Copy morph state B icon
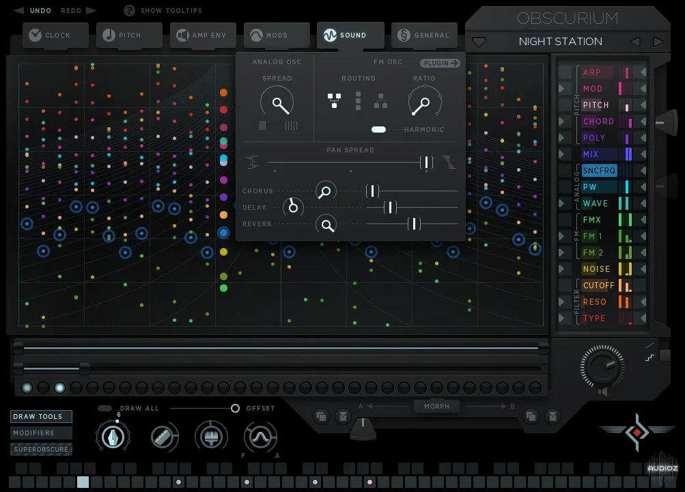The image size is (685, 492). click(x=531, y=416)
